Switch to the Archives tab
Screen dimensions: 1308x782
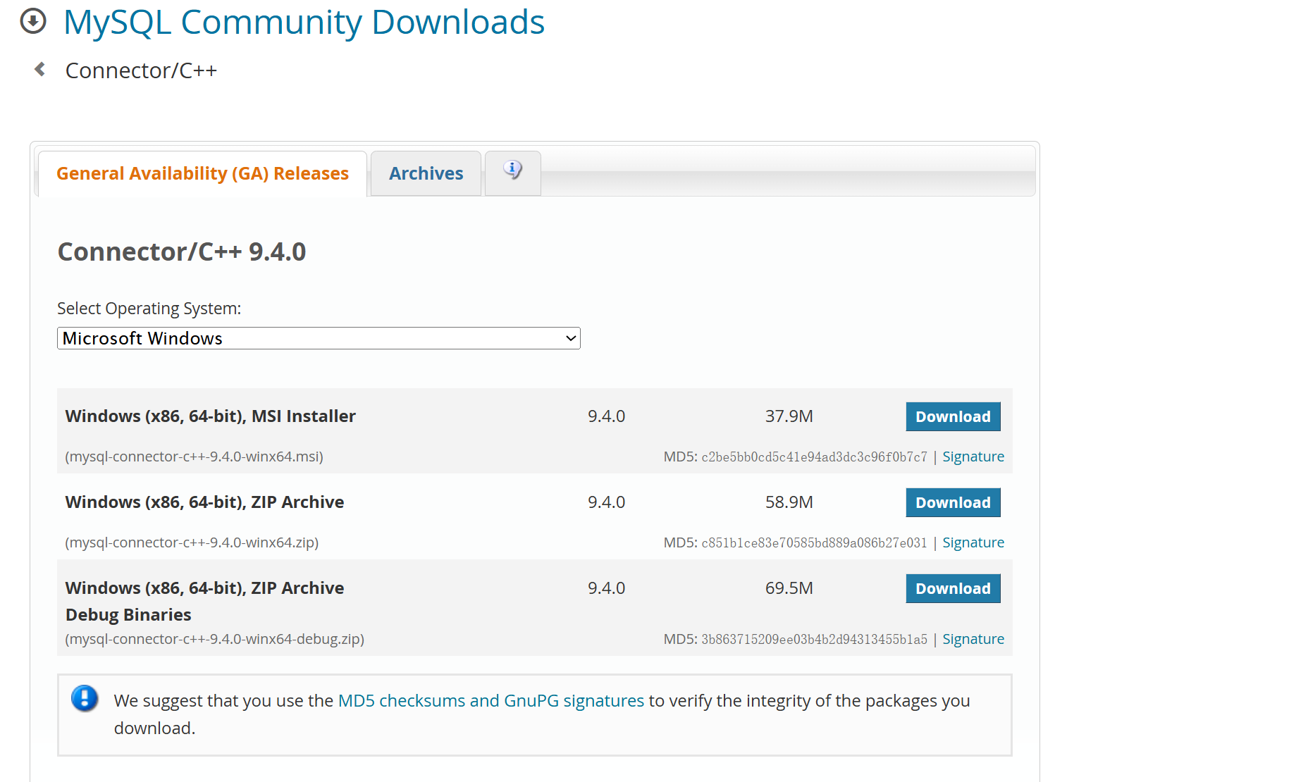[x=426, y=173]
